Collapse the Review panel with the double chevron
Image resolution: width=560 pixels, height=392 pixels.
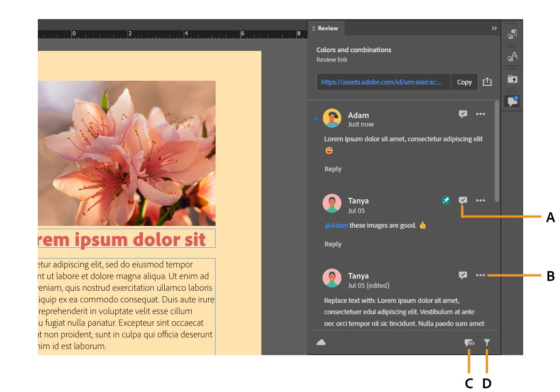494,28
